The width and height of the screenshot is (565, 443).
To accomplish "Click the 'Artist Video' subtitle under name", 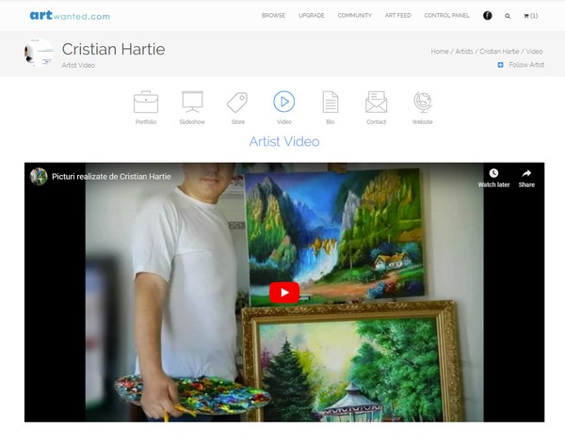I will click(x=78, y=65).
